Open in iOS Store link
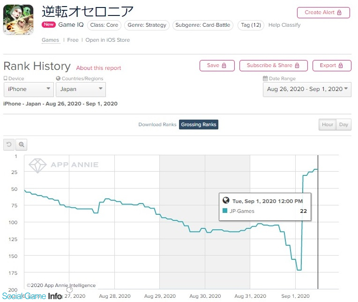Viewport: 358px width, 302px height. pos(107,40)
